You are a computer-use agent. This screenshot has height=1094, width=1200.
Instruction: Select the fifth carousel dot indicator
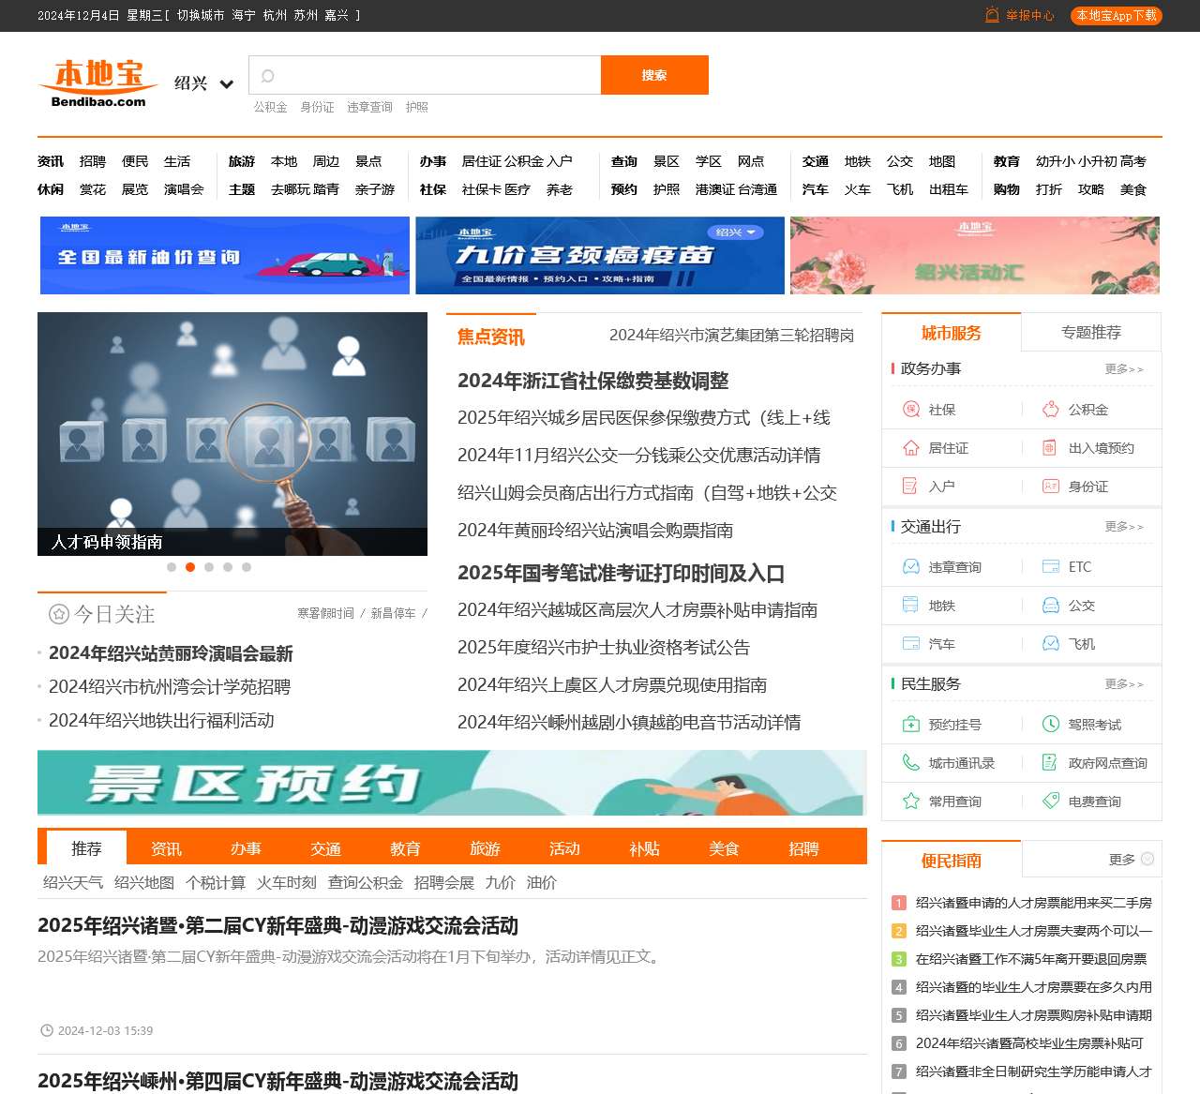pyautogui.click(x=247, y=567)
